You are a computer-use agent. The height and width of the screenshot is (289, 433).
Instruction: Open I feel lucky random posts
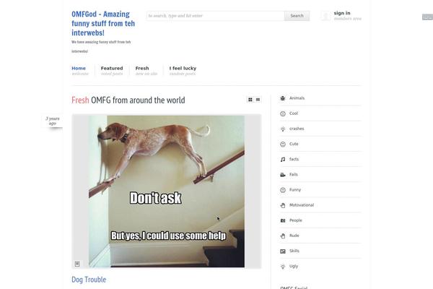[183, 71]
